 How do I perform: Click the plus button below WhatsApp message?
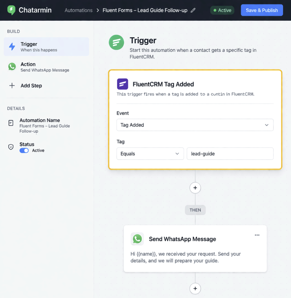pyautogui.click(x=195, y=288)
